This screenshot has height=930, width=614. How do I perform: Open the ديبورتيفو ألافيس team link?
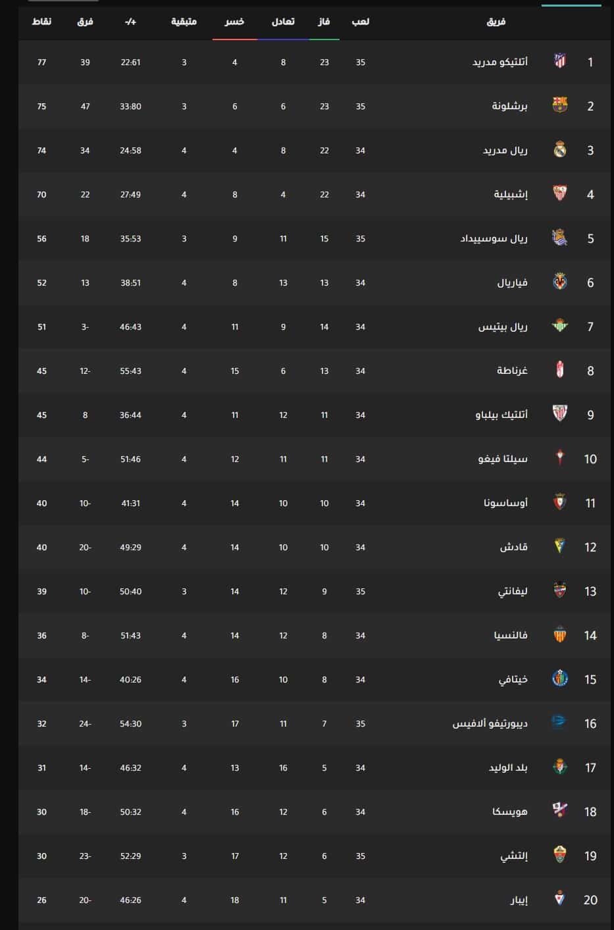[x=490, y=723]
